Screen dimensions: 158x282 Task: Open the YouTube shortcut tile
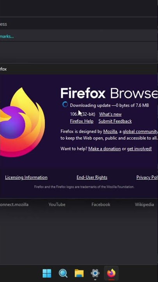(x=57, y=204)
